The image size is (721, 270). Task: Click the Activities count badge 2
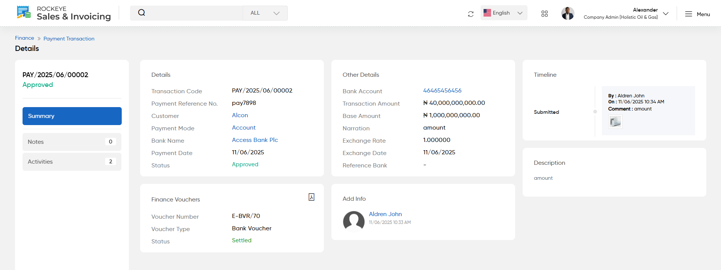tap(110, 161)
